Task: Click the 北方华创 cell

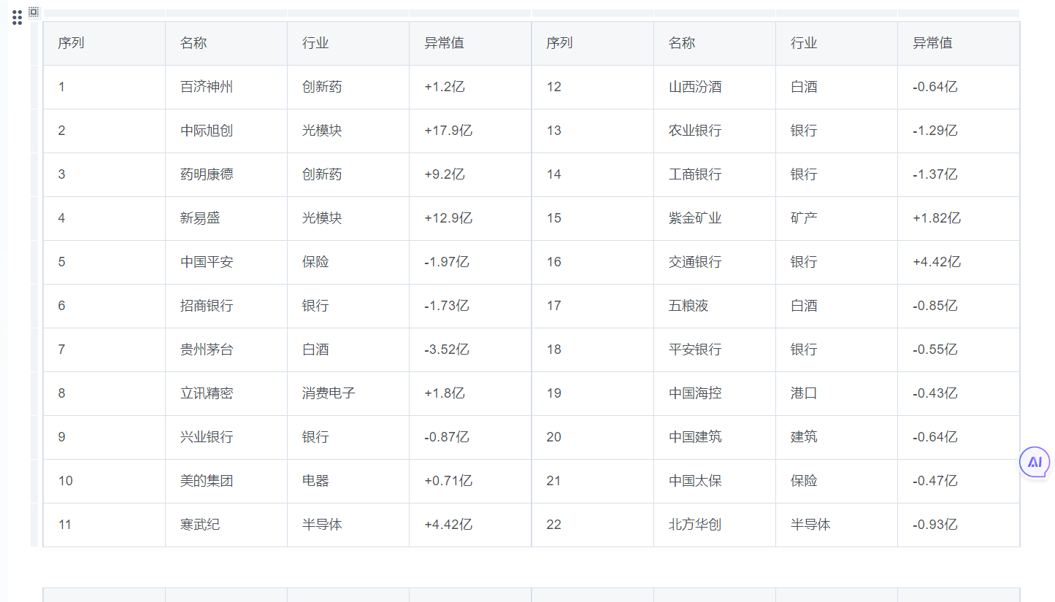Action: 695,525
